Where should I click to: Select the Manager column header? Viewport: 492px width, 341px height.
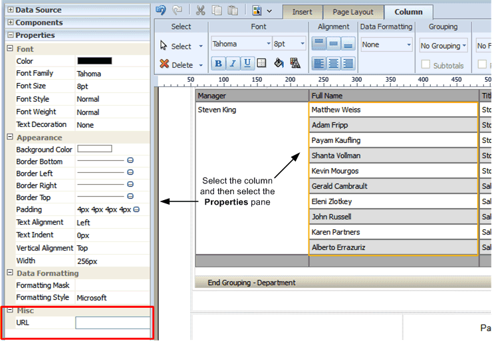pyautogui.click(x=252, y=96)
